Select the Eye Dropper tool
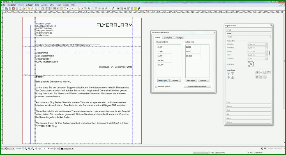The height and width of the screenshot is (155, 286). click(x=113, y=8)
